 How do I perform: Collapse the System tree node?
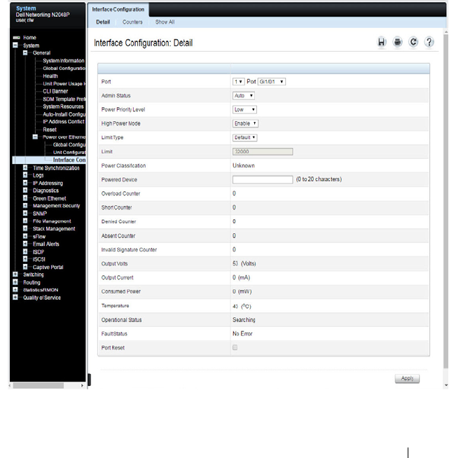coord(15,46)
